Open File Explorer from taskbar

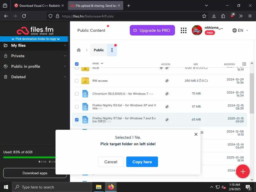pyautogui.click(x=98, y=187)
